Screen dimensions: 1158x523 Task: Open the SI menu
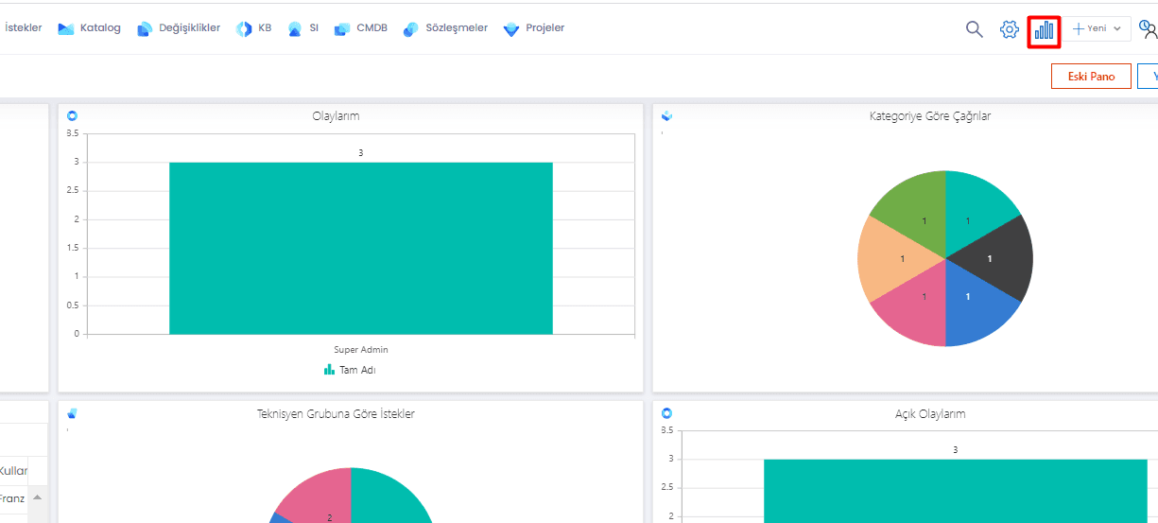click(x=302, y=28)
